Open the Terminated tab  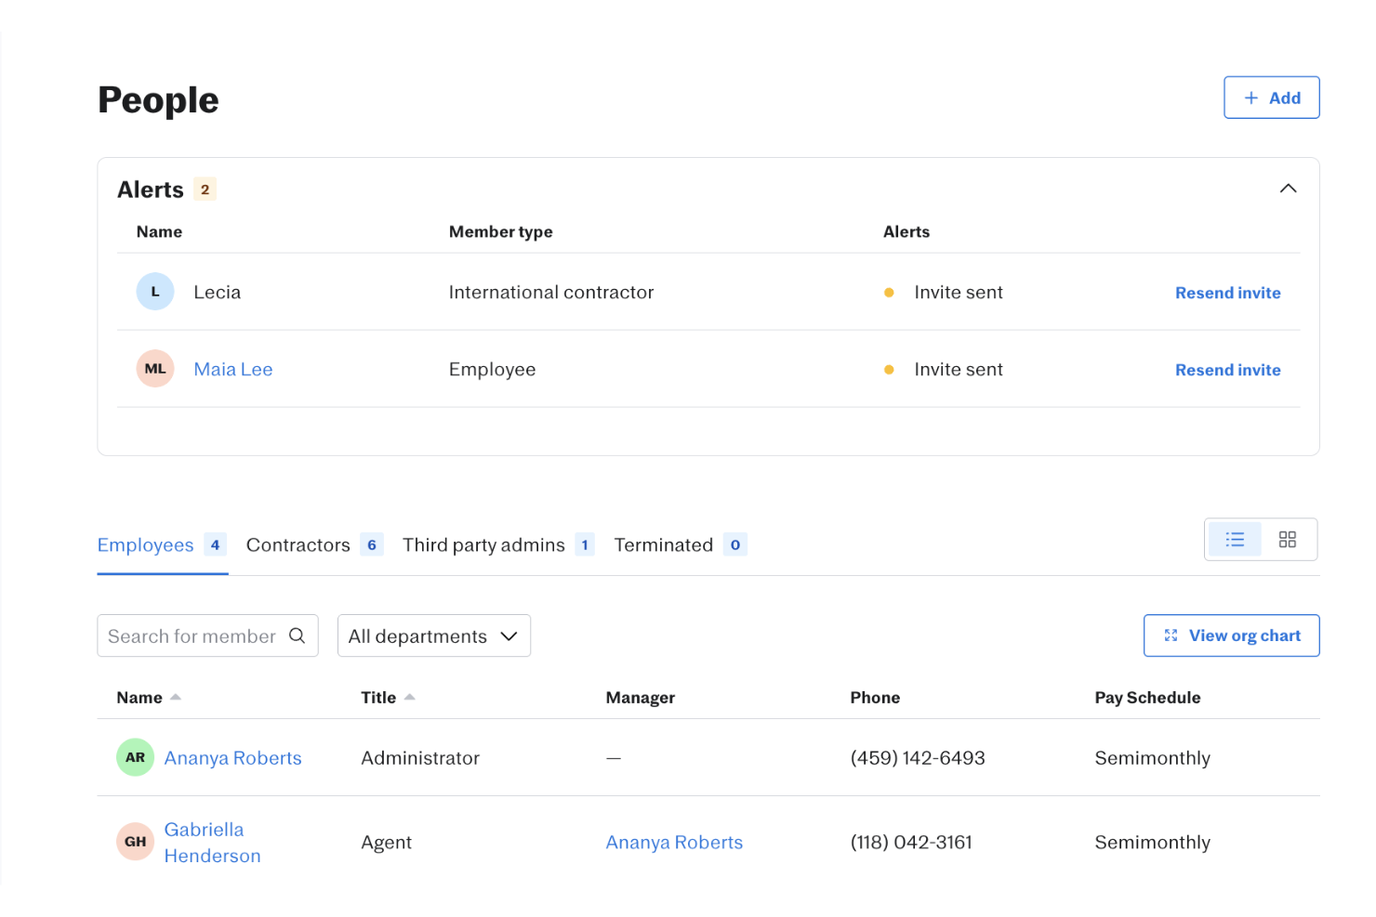[x=663, y=544]
